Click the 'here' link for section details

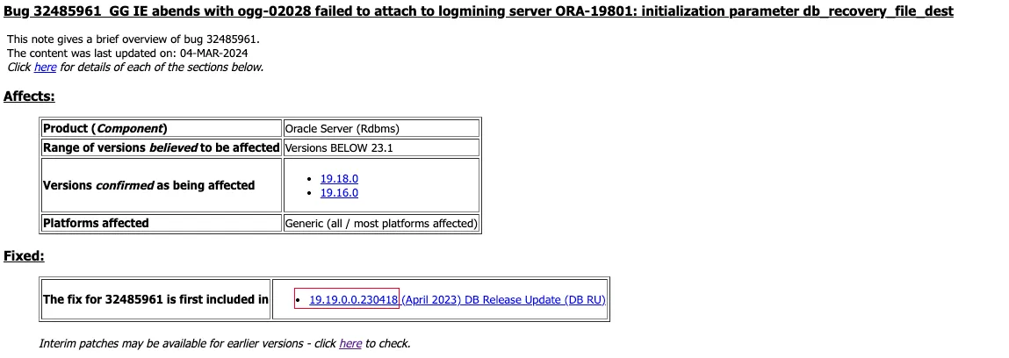coord(45,68)
